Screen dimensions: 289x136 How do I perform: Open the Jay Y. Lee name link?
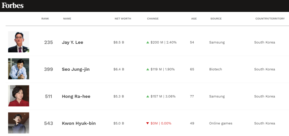(73, 42)
